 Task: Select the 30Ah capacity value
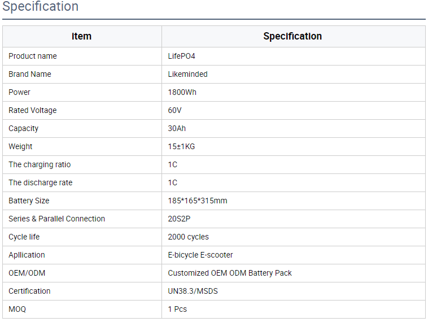177,128
